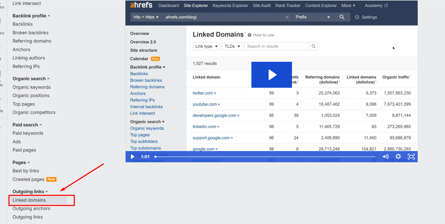Click the Academy external link icon
The height and width of the screenshot is (224, 445).
click(x=386, y=5)
